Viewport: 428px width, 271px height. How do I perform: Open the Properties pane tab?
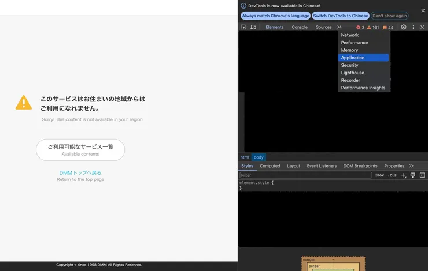394,166
